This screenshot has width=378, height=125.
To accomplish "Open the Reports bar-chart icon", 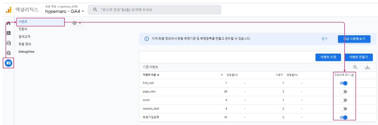I will [9, 33].
